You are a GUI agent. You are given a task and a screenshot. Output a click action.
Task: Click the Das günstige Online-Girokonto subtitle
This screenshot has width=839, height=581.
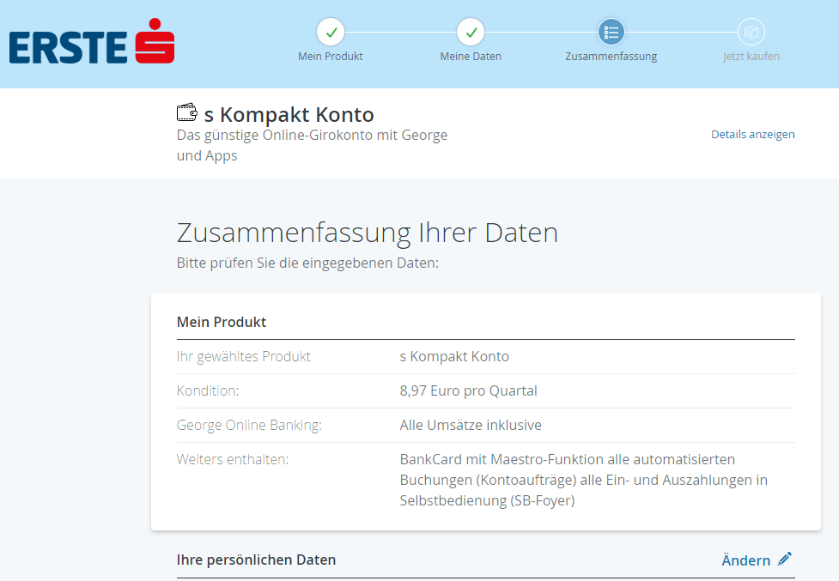[x=312, y=145]
